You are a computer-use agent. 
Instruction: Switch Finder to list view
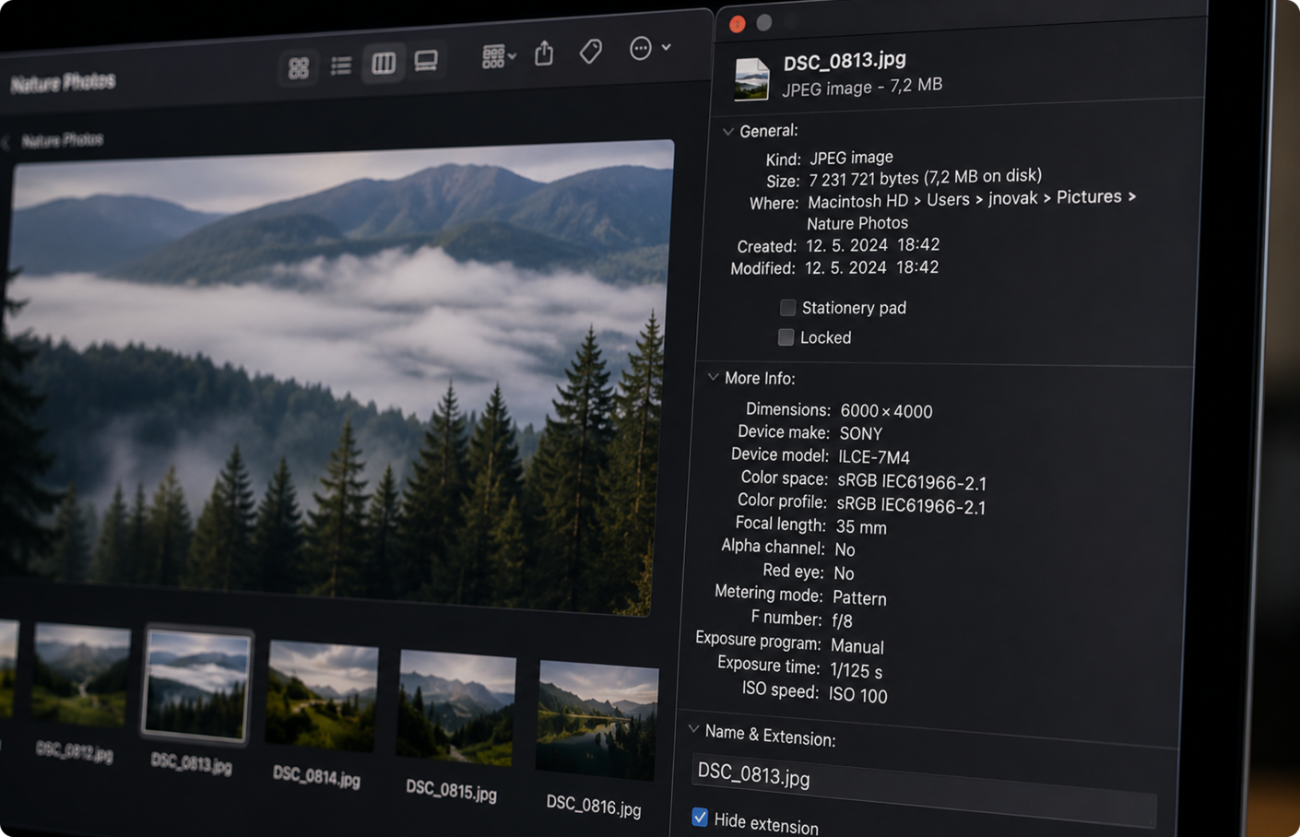click(341, 65)
